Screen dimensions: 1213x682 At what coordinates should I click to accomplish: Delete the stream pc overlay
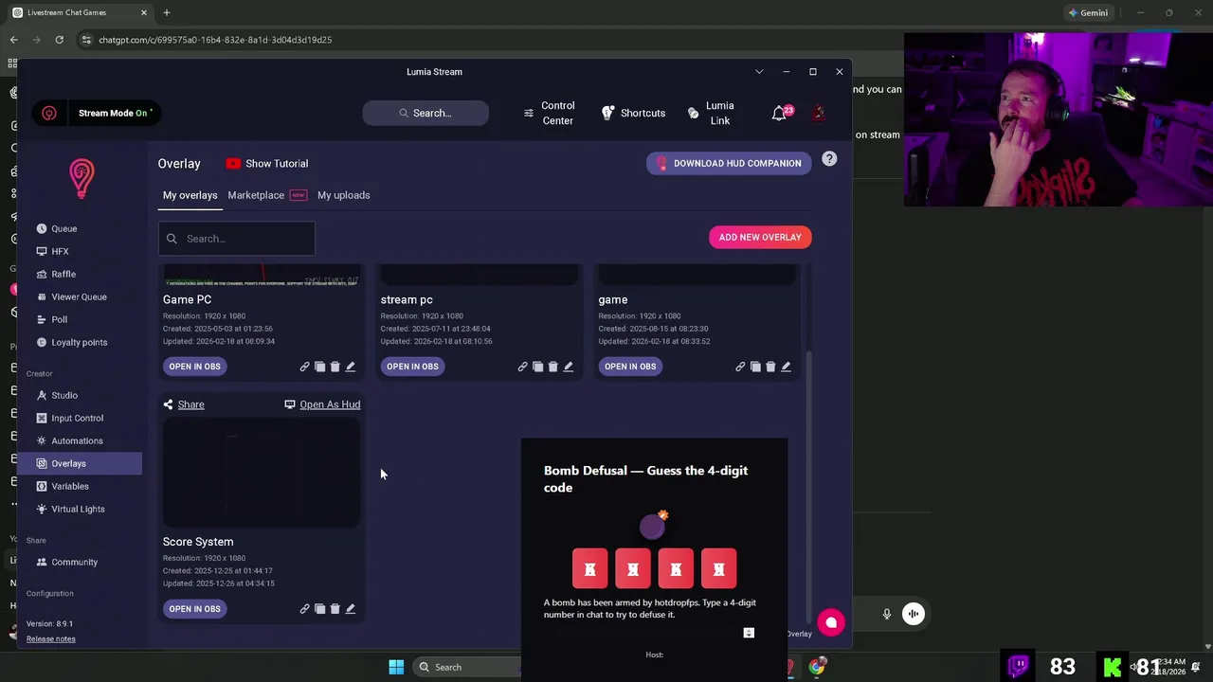point(552,367)
